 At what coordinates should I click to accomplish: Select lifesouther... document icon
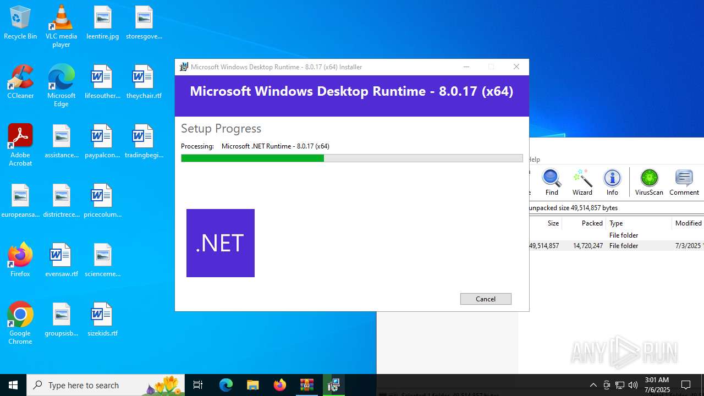click(x=102, y=82)
